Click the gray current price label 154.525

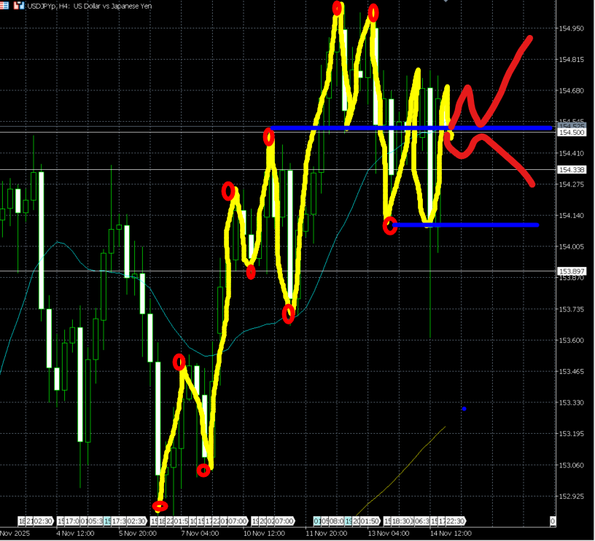point(571,125)
